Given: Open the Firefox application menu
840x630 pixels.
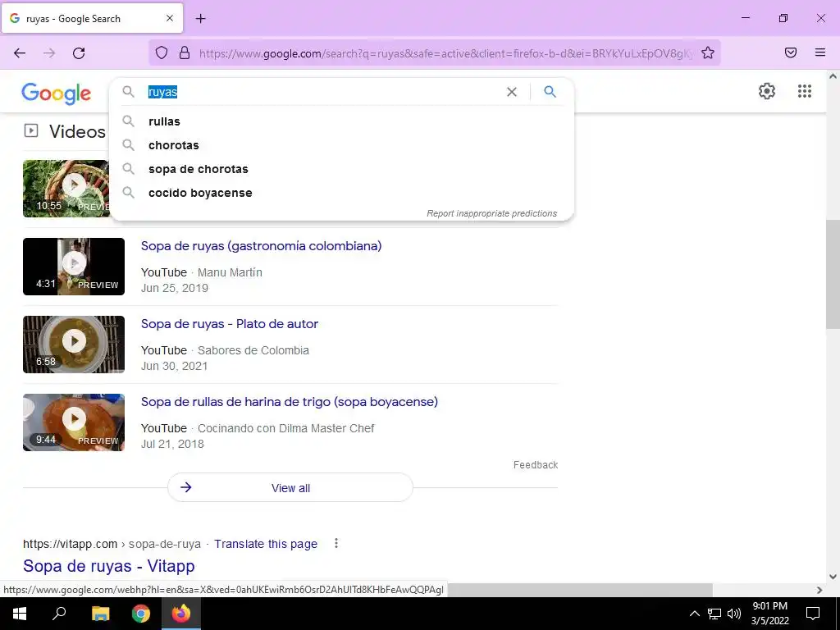Looking at the screenshot, I should click(820, 52).
